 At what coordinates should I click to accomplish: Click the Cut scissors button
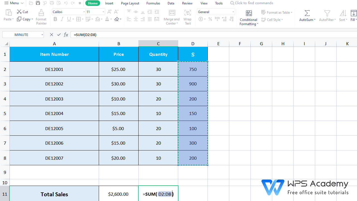tap(23, 12)
